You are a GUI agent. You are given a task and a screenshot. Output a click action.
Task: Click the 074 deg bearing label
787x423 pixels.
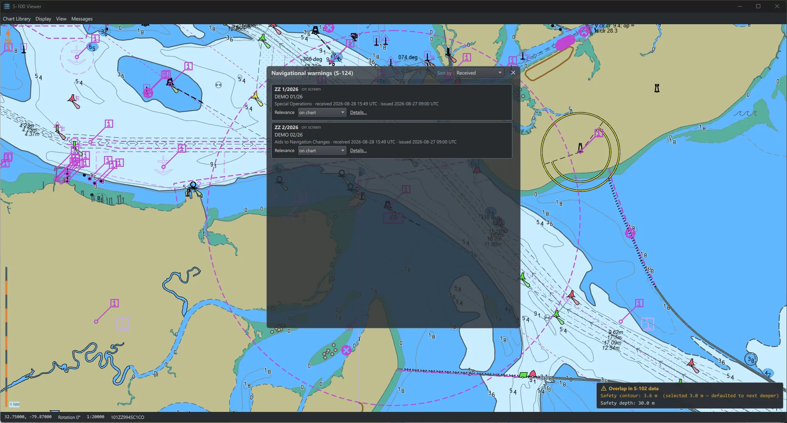(408, 57)
